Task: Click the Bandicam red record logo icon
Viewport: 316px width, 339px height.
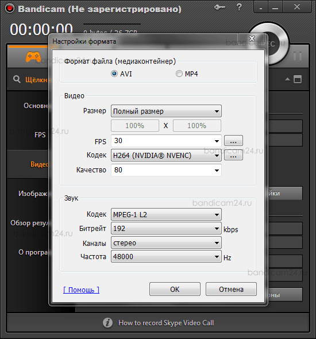Action: [10, 9]
